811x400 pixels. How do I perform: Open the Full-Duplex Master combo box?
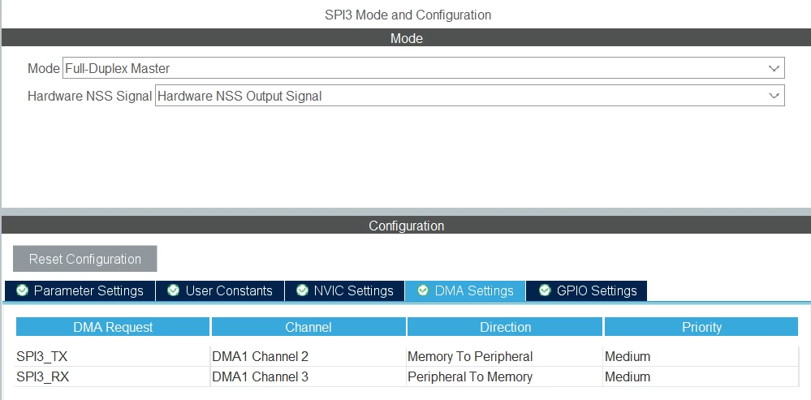423,68
